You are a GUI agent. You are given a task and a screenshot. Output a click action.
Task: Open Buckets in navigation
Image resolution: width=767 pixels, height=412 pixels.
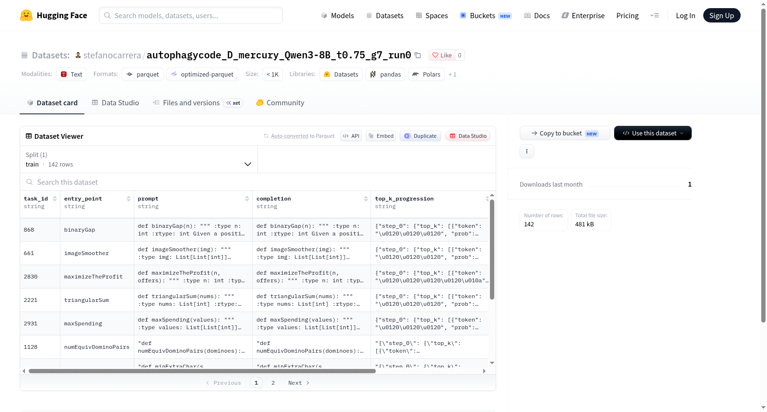[485, 15]
